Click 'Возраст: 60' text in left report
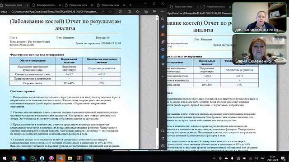This screenshot has width=289, height=162. pyautogui.click(x=103, y=38)
